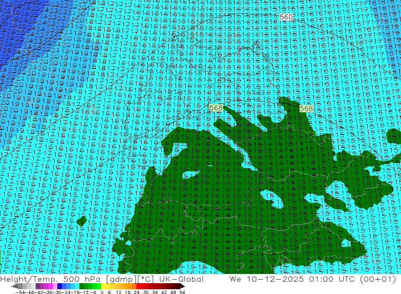Select the bright red legend swatch
This screenshot has width=401, height=294.
pos(138,286)
